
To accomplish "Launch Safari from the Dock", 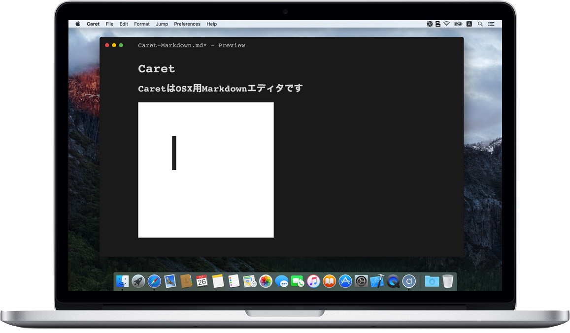I will point(154,281).
